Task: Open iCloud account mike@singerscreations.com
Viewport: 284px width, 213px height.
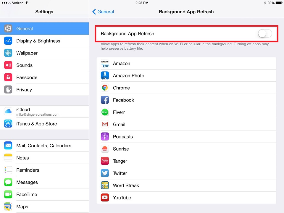Action: 44,112
